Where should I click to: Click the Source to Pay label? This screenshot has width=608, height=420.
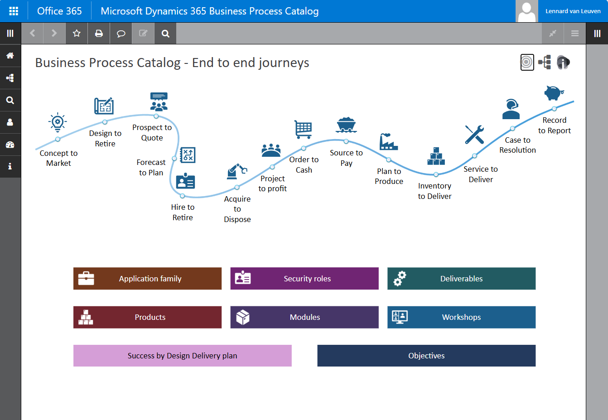[x=346, y=158]
